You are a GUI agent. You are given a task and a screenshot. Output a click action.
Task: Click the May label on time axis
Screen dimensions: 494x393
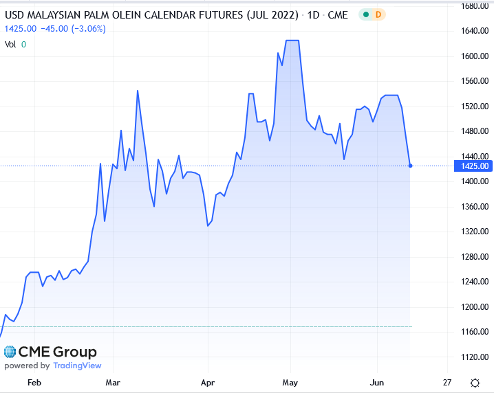click(x=290, y=383)
